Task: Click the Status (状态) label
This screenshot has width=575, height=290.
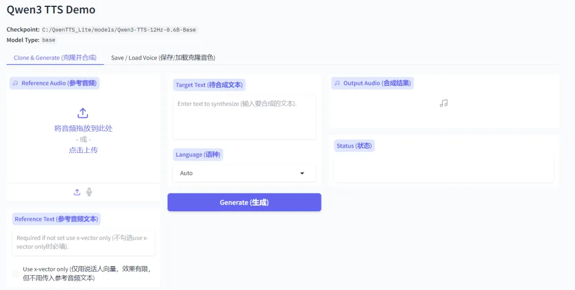Action: (354, 146)
